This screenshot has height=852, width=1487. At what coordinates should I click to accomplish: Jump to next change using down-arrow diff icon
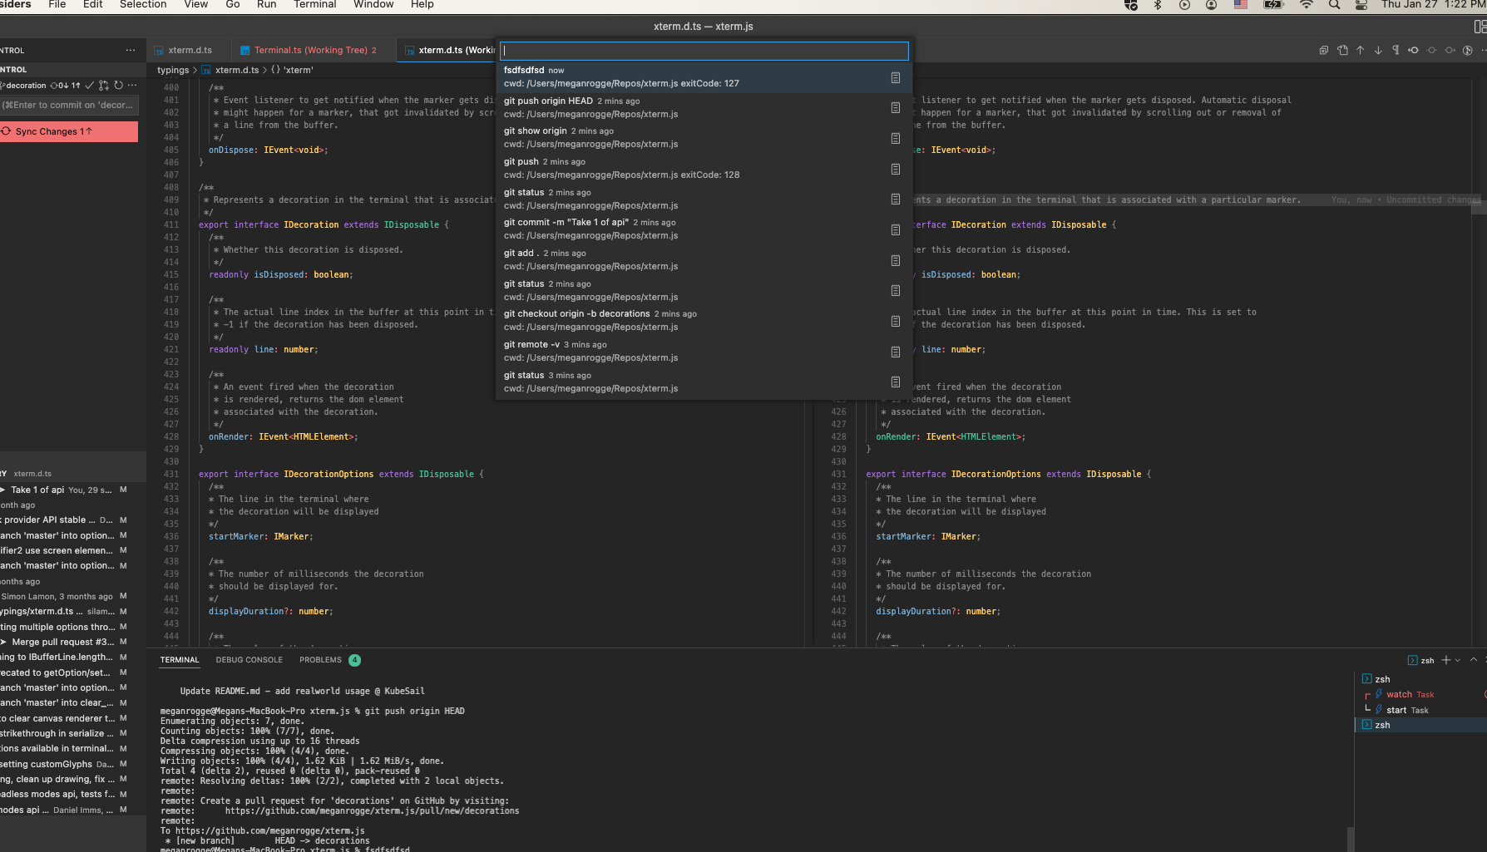(x=1378, y=51)
